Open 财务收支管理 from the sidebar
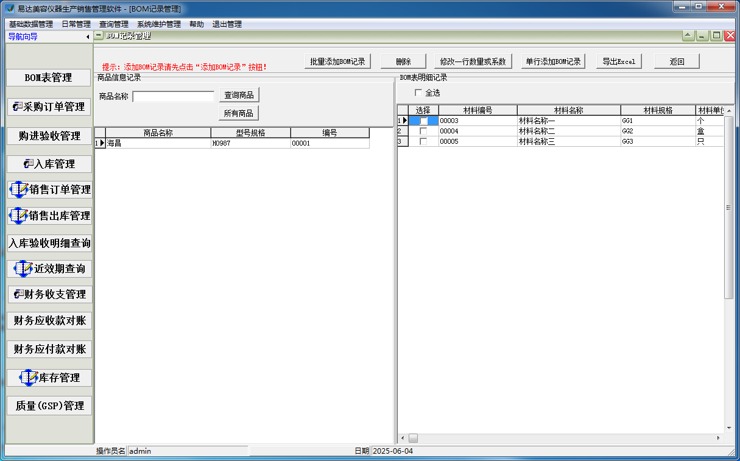This screenshot has height=461, width=740. click(x=49, y=295)
